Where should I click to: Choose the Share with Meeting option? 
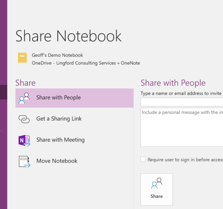[x=74, y=140]
